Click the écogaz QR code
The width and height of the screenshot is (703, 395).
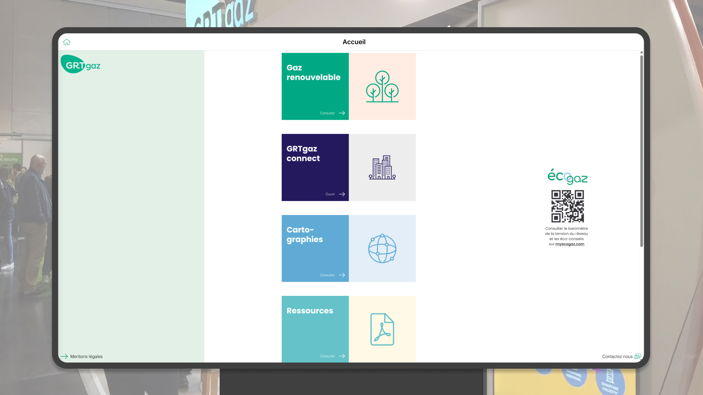pyautogui.click(x=568, y=206)
